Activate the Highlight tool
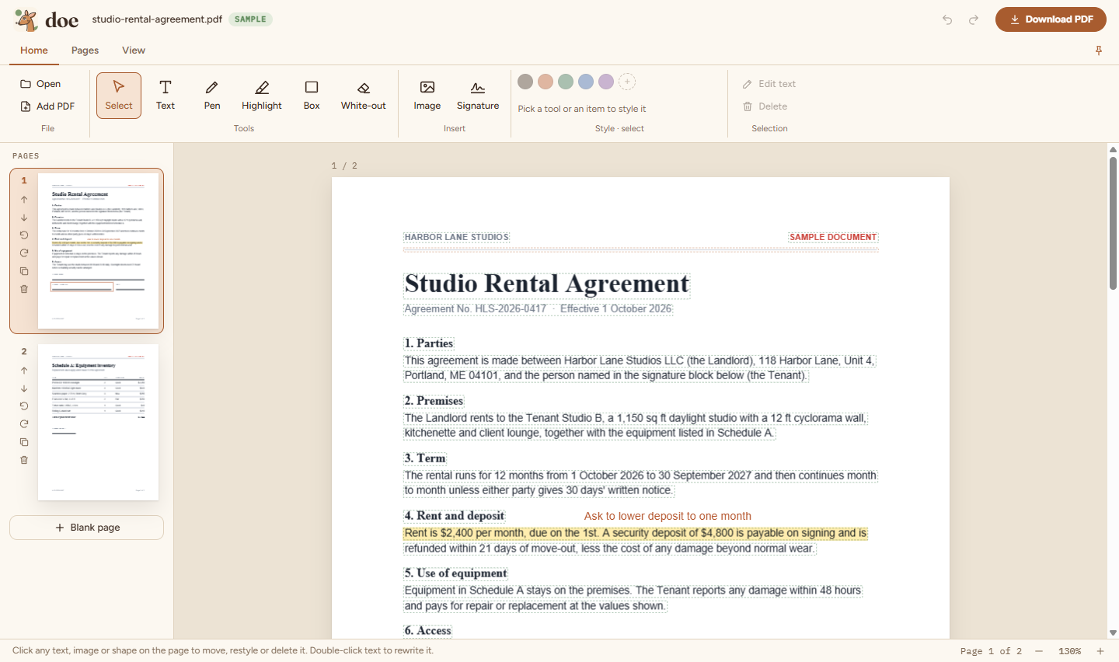The image size is (1119, 662). coord(262,96)
